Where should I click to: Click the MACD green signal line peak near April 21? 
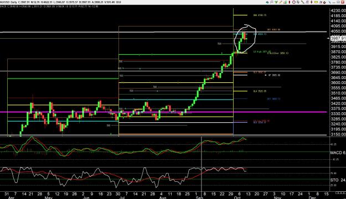coord(32,138)
